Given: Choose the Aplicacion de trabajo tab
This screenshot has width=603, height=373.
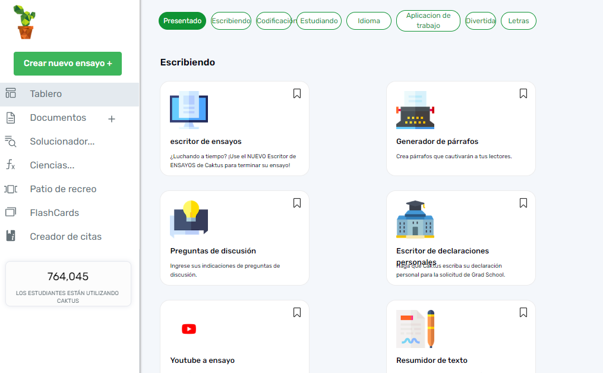Looking at the screenshot, I should pos(428,21).
